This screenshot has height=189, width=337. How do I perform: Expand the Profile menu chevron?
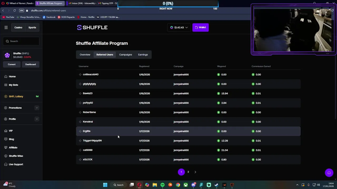point(37,119)
